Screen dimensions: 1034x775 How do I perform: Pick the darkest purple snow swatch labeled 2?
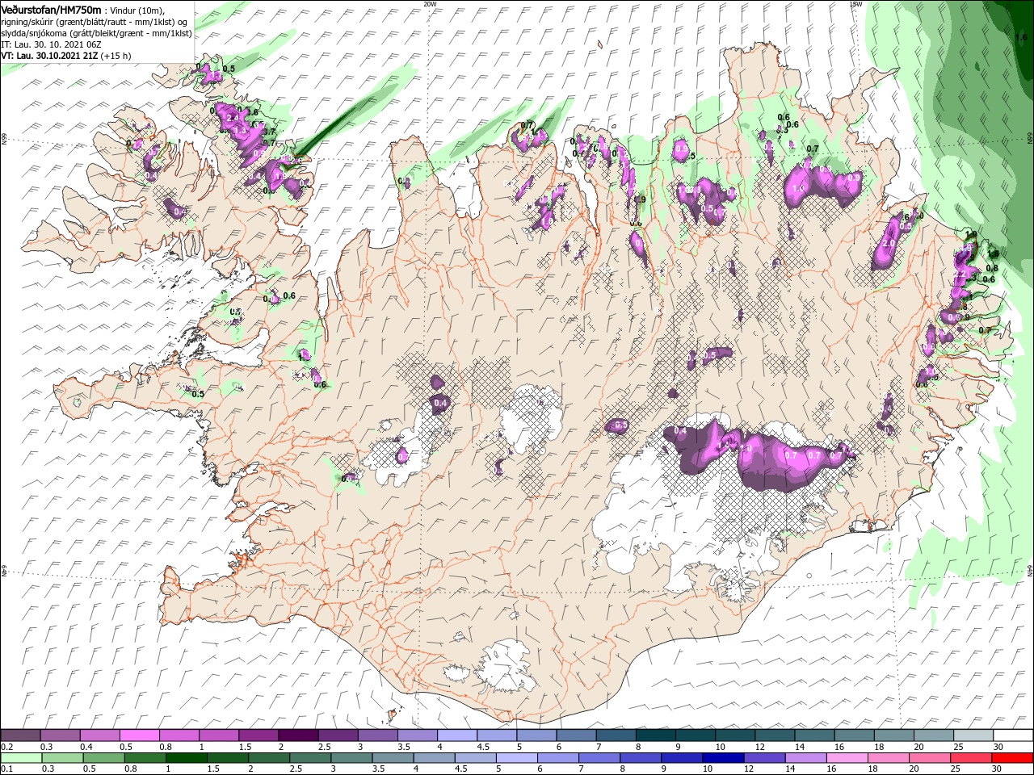pyautogui.click(x=297, y=735)
